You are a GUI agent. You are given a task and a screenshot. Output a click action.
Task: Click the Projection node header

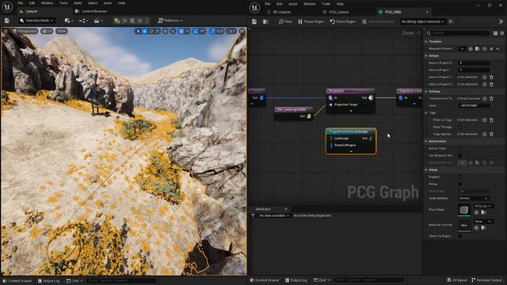(x=350, y=91)
